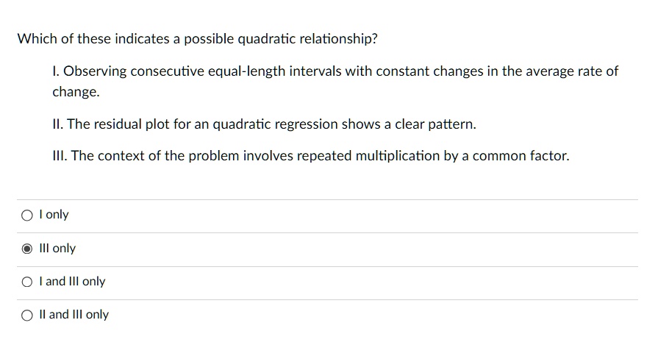Click the "III only" answer label text

point(58,249)
